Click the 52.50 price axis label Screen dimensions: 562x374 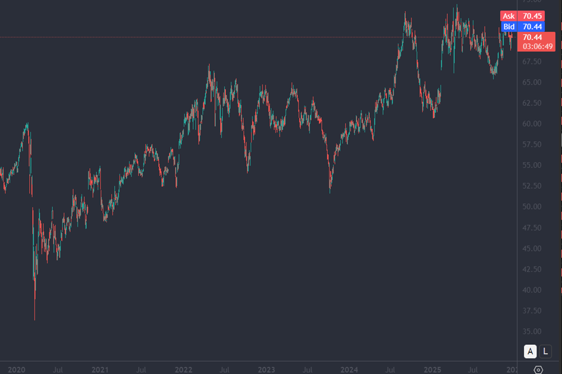(x=532, y=186)
